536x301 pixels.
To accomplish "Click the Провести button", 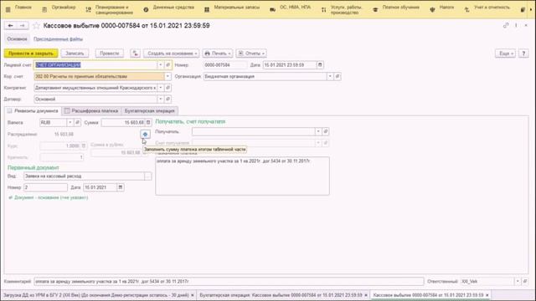I will 110,54.
